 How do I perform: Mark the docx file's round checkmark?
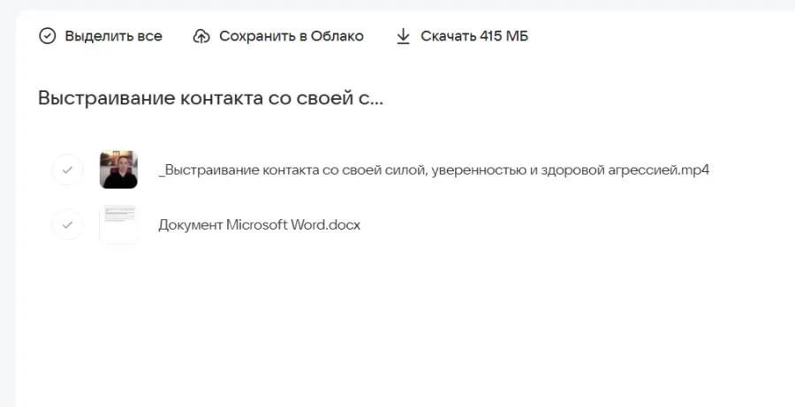[68, 225]
